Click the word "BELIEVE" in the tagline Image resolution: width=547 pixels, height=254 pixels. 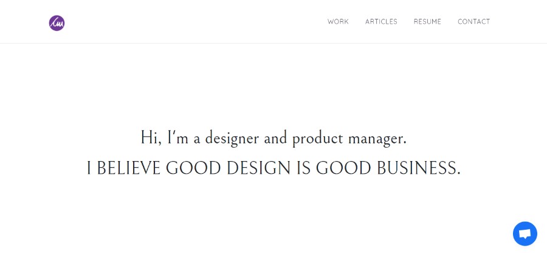click(128, 168)
